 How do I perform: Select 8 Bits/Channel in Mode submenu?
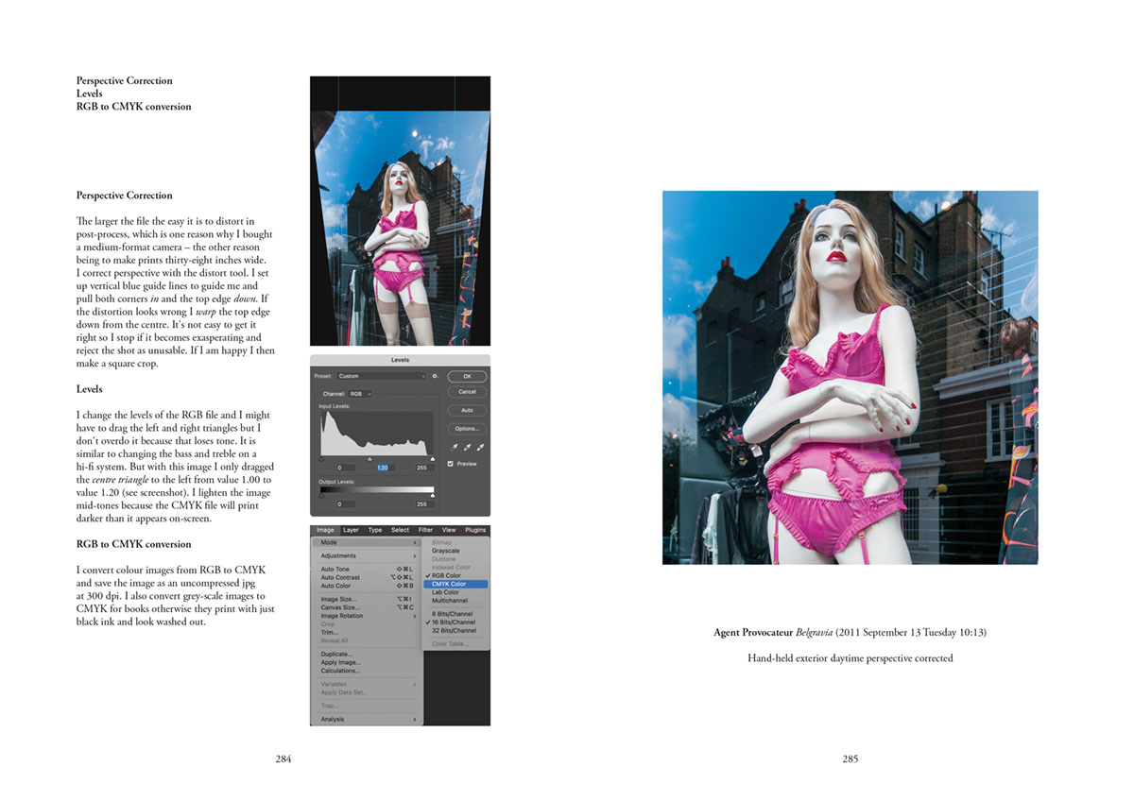452,614
